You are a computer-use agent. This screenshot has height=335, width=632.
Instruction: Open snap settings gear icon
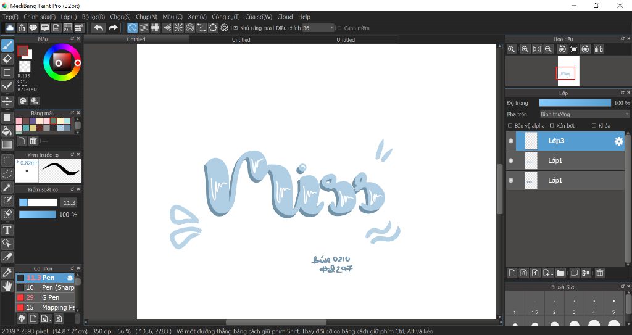click(x=225, y=28)
